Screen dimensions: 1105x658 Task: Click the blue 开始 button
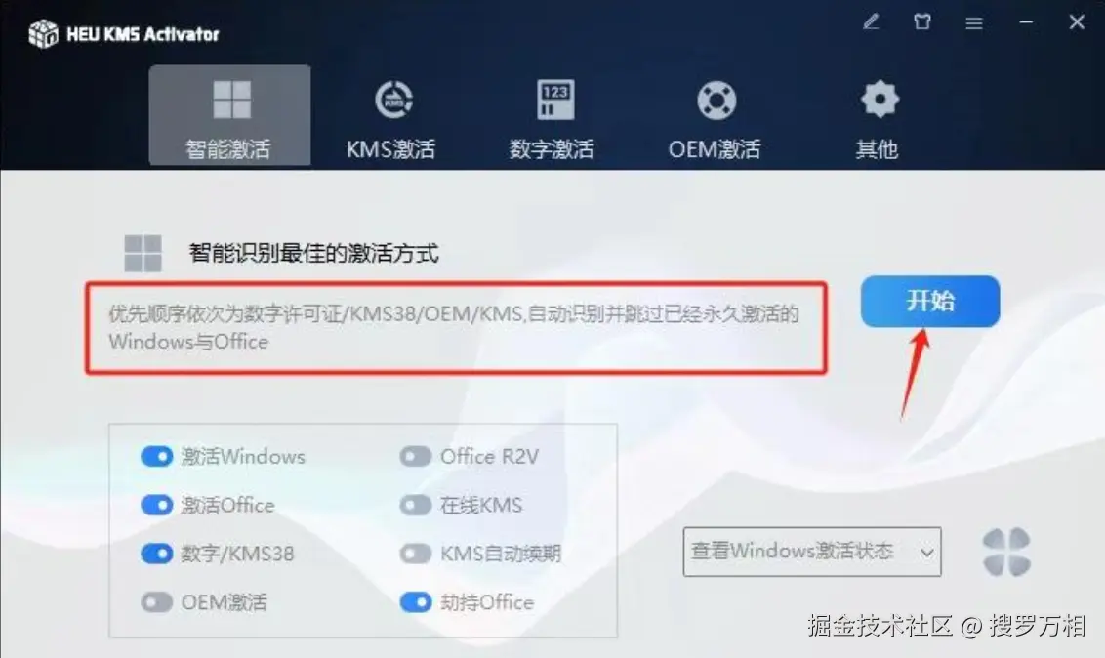coord(929,301)
